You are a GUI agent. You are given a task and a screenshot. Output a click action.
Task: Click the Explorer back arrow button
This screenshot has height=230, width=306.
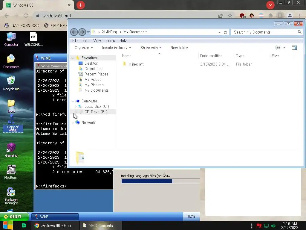[x=74, y=32]
